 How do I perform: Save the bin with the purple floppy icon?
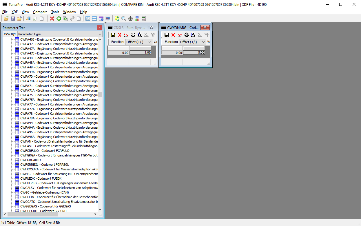pos(13,19)
